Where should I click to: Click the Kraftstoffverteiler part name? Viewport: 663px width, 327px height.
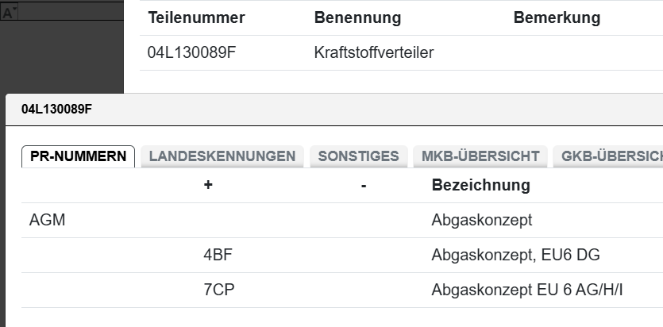374,53
